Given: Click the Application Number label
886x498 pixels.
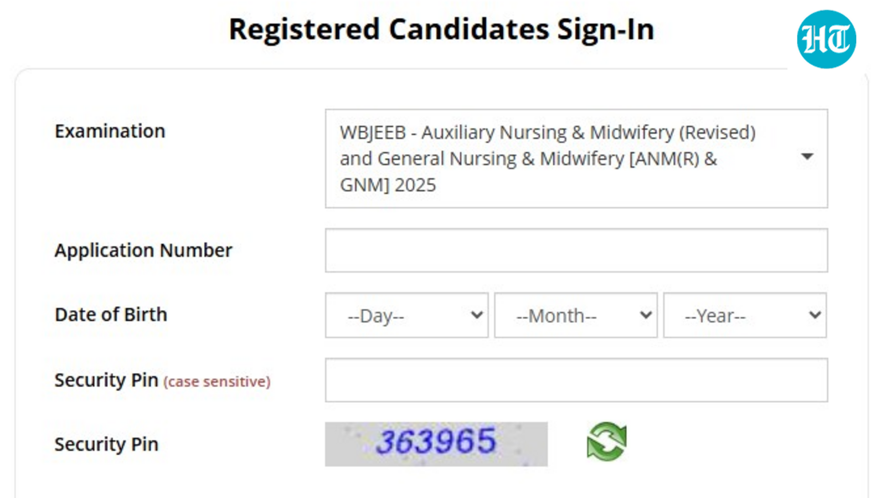Looking at the screenshot, I should 143,250.
